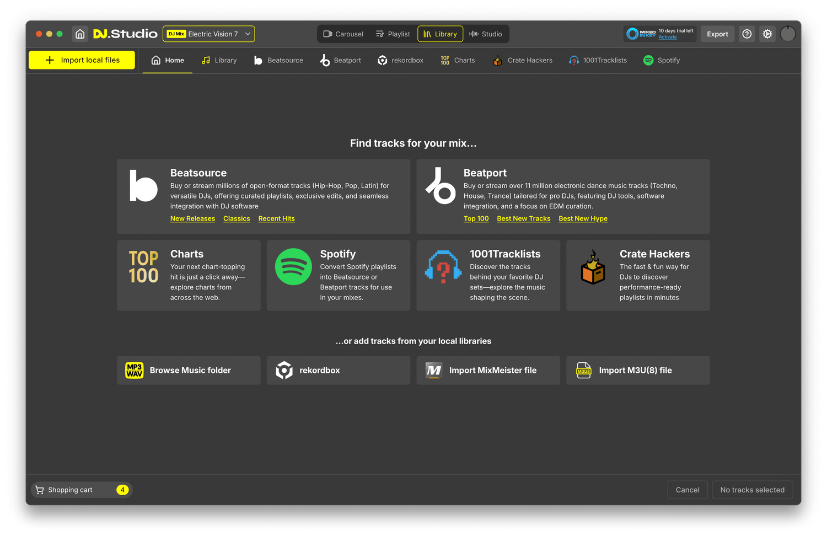Switch to Carousel view

click(343, 34)
